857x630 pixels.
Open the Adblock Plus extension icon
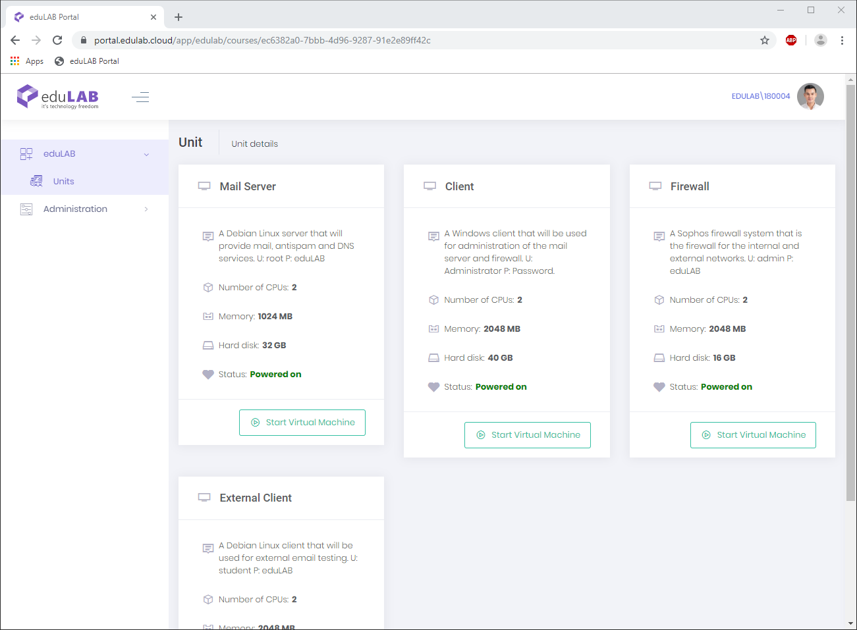click(x=791, y=40)
